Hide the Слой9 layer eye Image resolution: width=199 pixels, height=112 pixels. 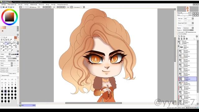(180, 60)
